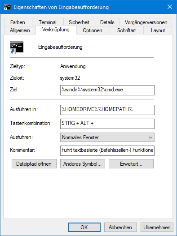Click the Ausführen in text field
Image resolution: width=177 pixels, height=236 pixels.
point(107,110)
